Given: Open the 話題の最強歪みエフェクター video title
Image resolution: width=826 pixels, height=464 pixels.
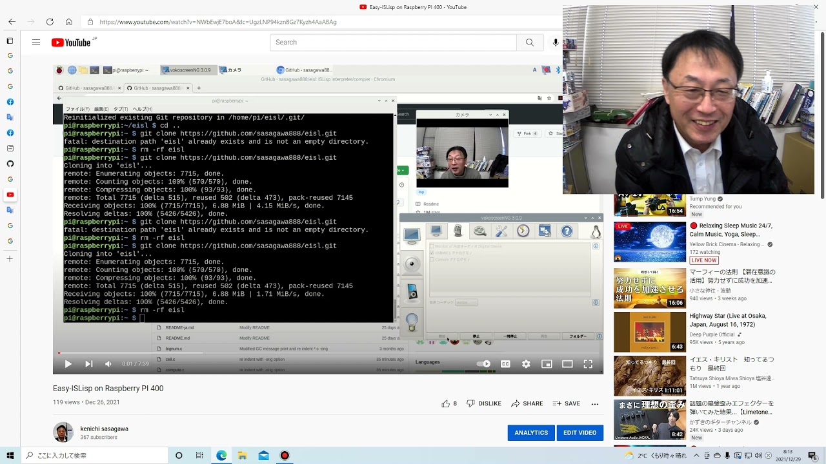Looking at the screenshot, I should pos(732,408).
